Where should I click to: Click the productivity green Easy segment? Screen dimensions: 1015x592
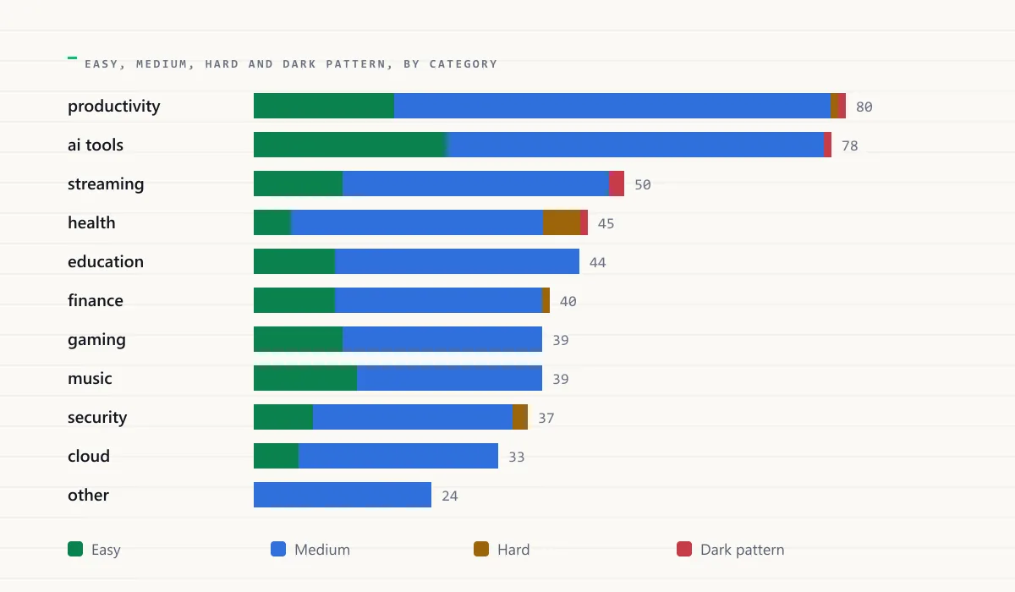click(324, 106)
